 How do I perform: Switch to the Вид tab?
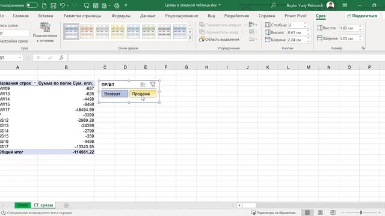(x=211, y=16)
